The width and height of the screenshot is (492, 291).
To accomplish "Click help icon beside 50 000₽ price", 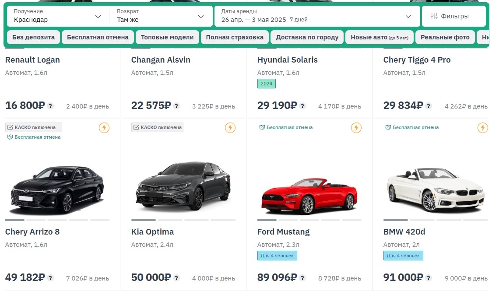I will click(x=176, y=278).
